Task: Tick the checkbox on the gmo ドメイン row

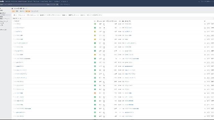Action: [x=14, y=62]
